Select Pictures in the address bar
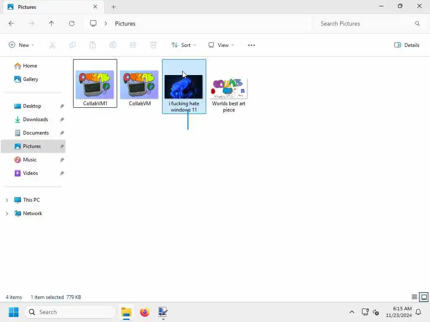 [x=125, y=23]
